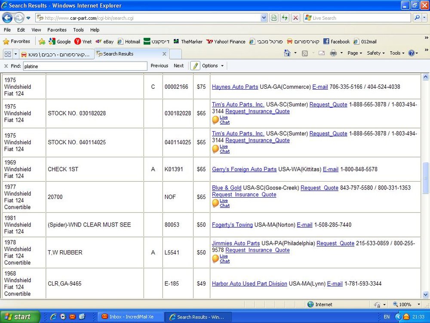Click the Favorites star button
430x323 pixels.
tap(16, 41)
